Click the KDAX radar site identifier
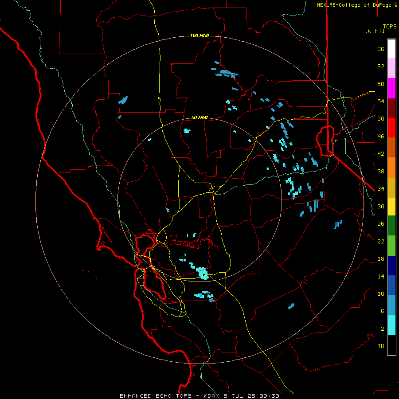The image size is (399, 399). (211, 396)
